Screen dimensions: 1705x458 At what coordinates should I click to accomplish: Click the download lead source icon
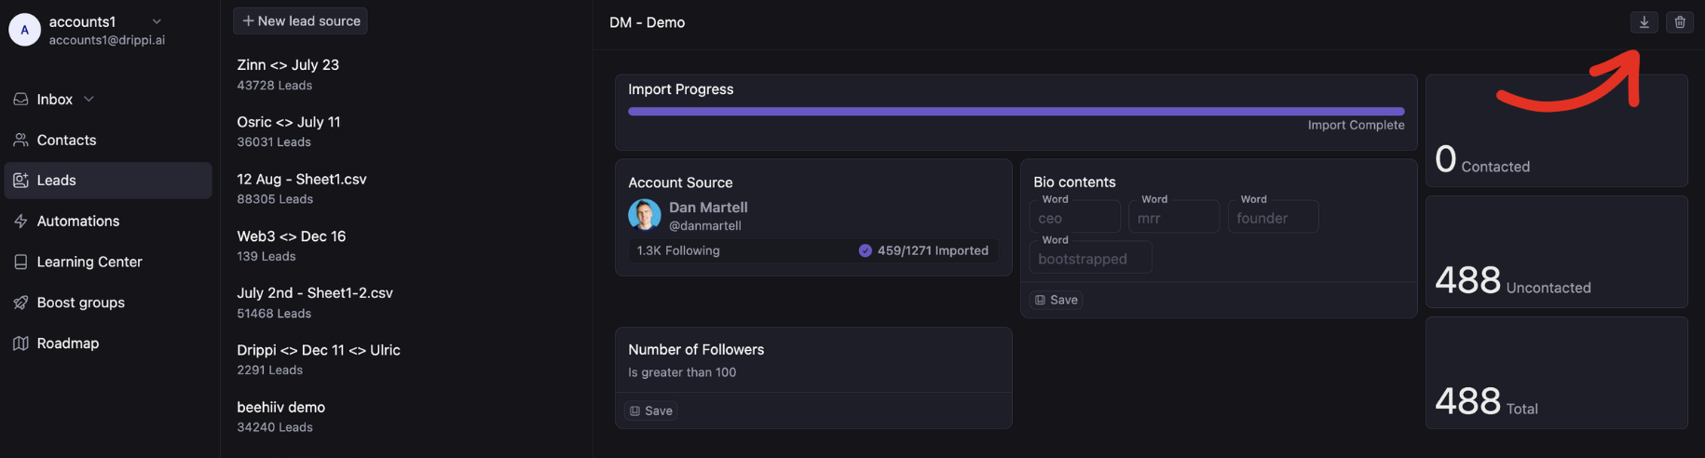click(1644, 22)
